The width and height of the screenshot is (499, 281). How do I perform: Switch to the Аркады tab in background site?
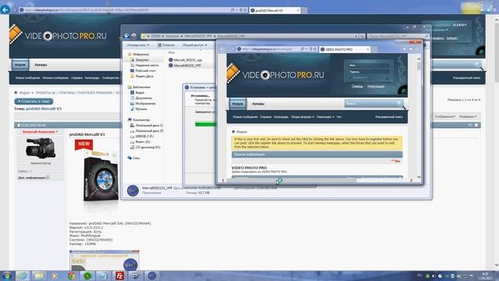point(41,65)
